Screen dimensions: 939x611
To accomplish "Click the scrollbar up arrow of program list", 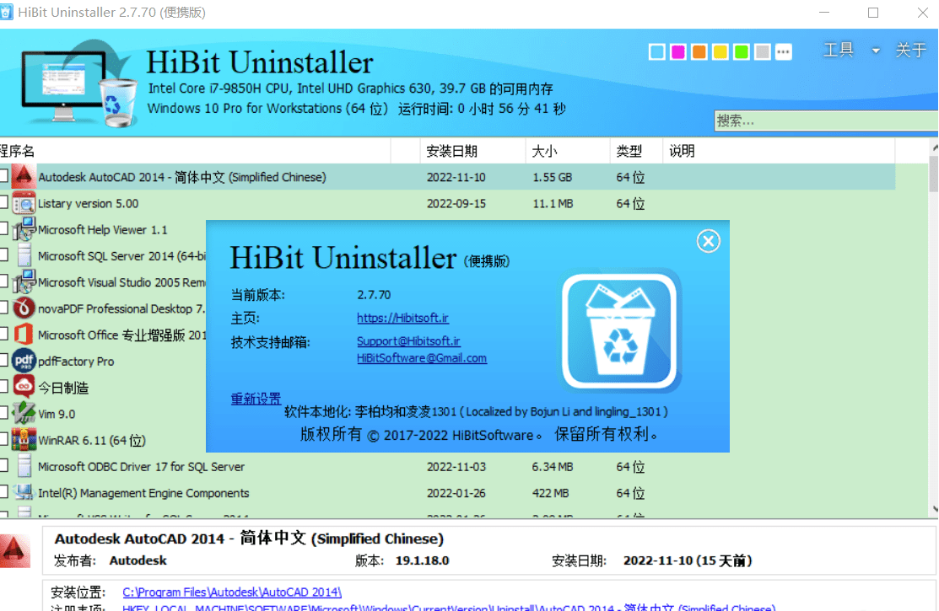I will pos(934,147).
